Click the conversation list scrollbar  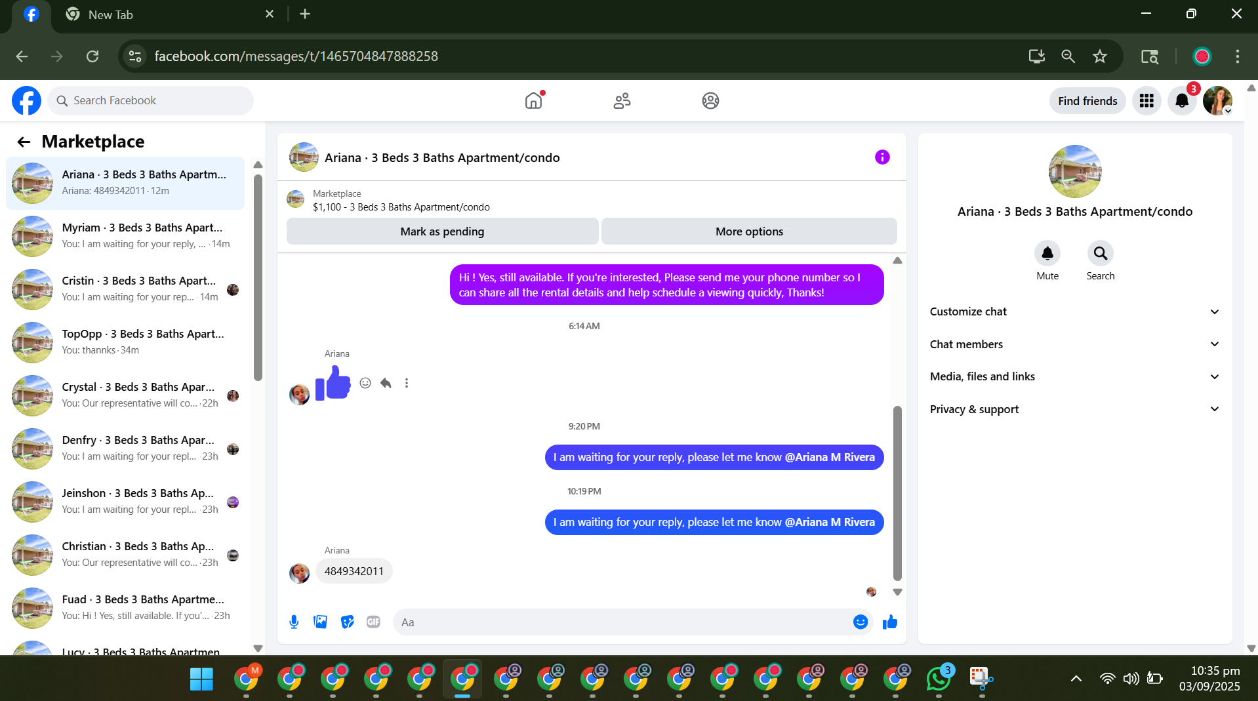(258, 277)
